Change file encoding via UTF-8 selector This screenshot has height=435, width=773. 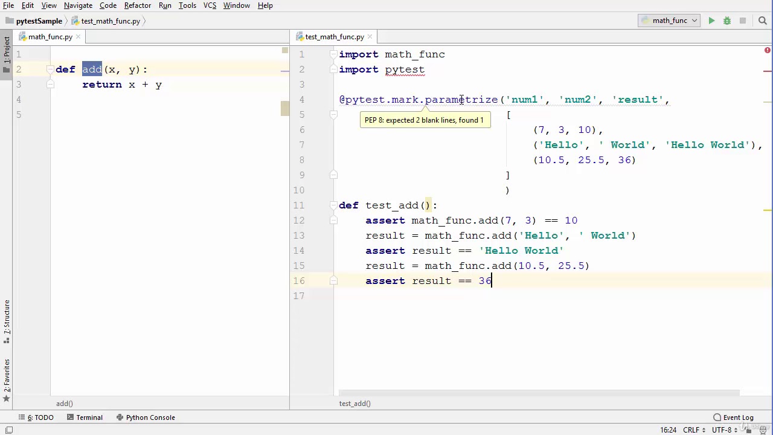[x=725, y=430]
